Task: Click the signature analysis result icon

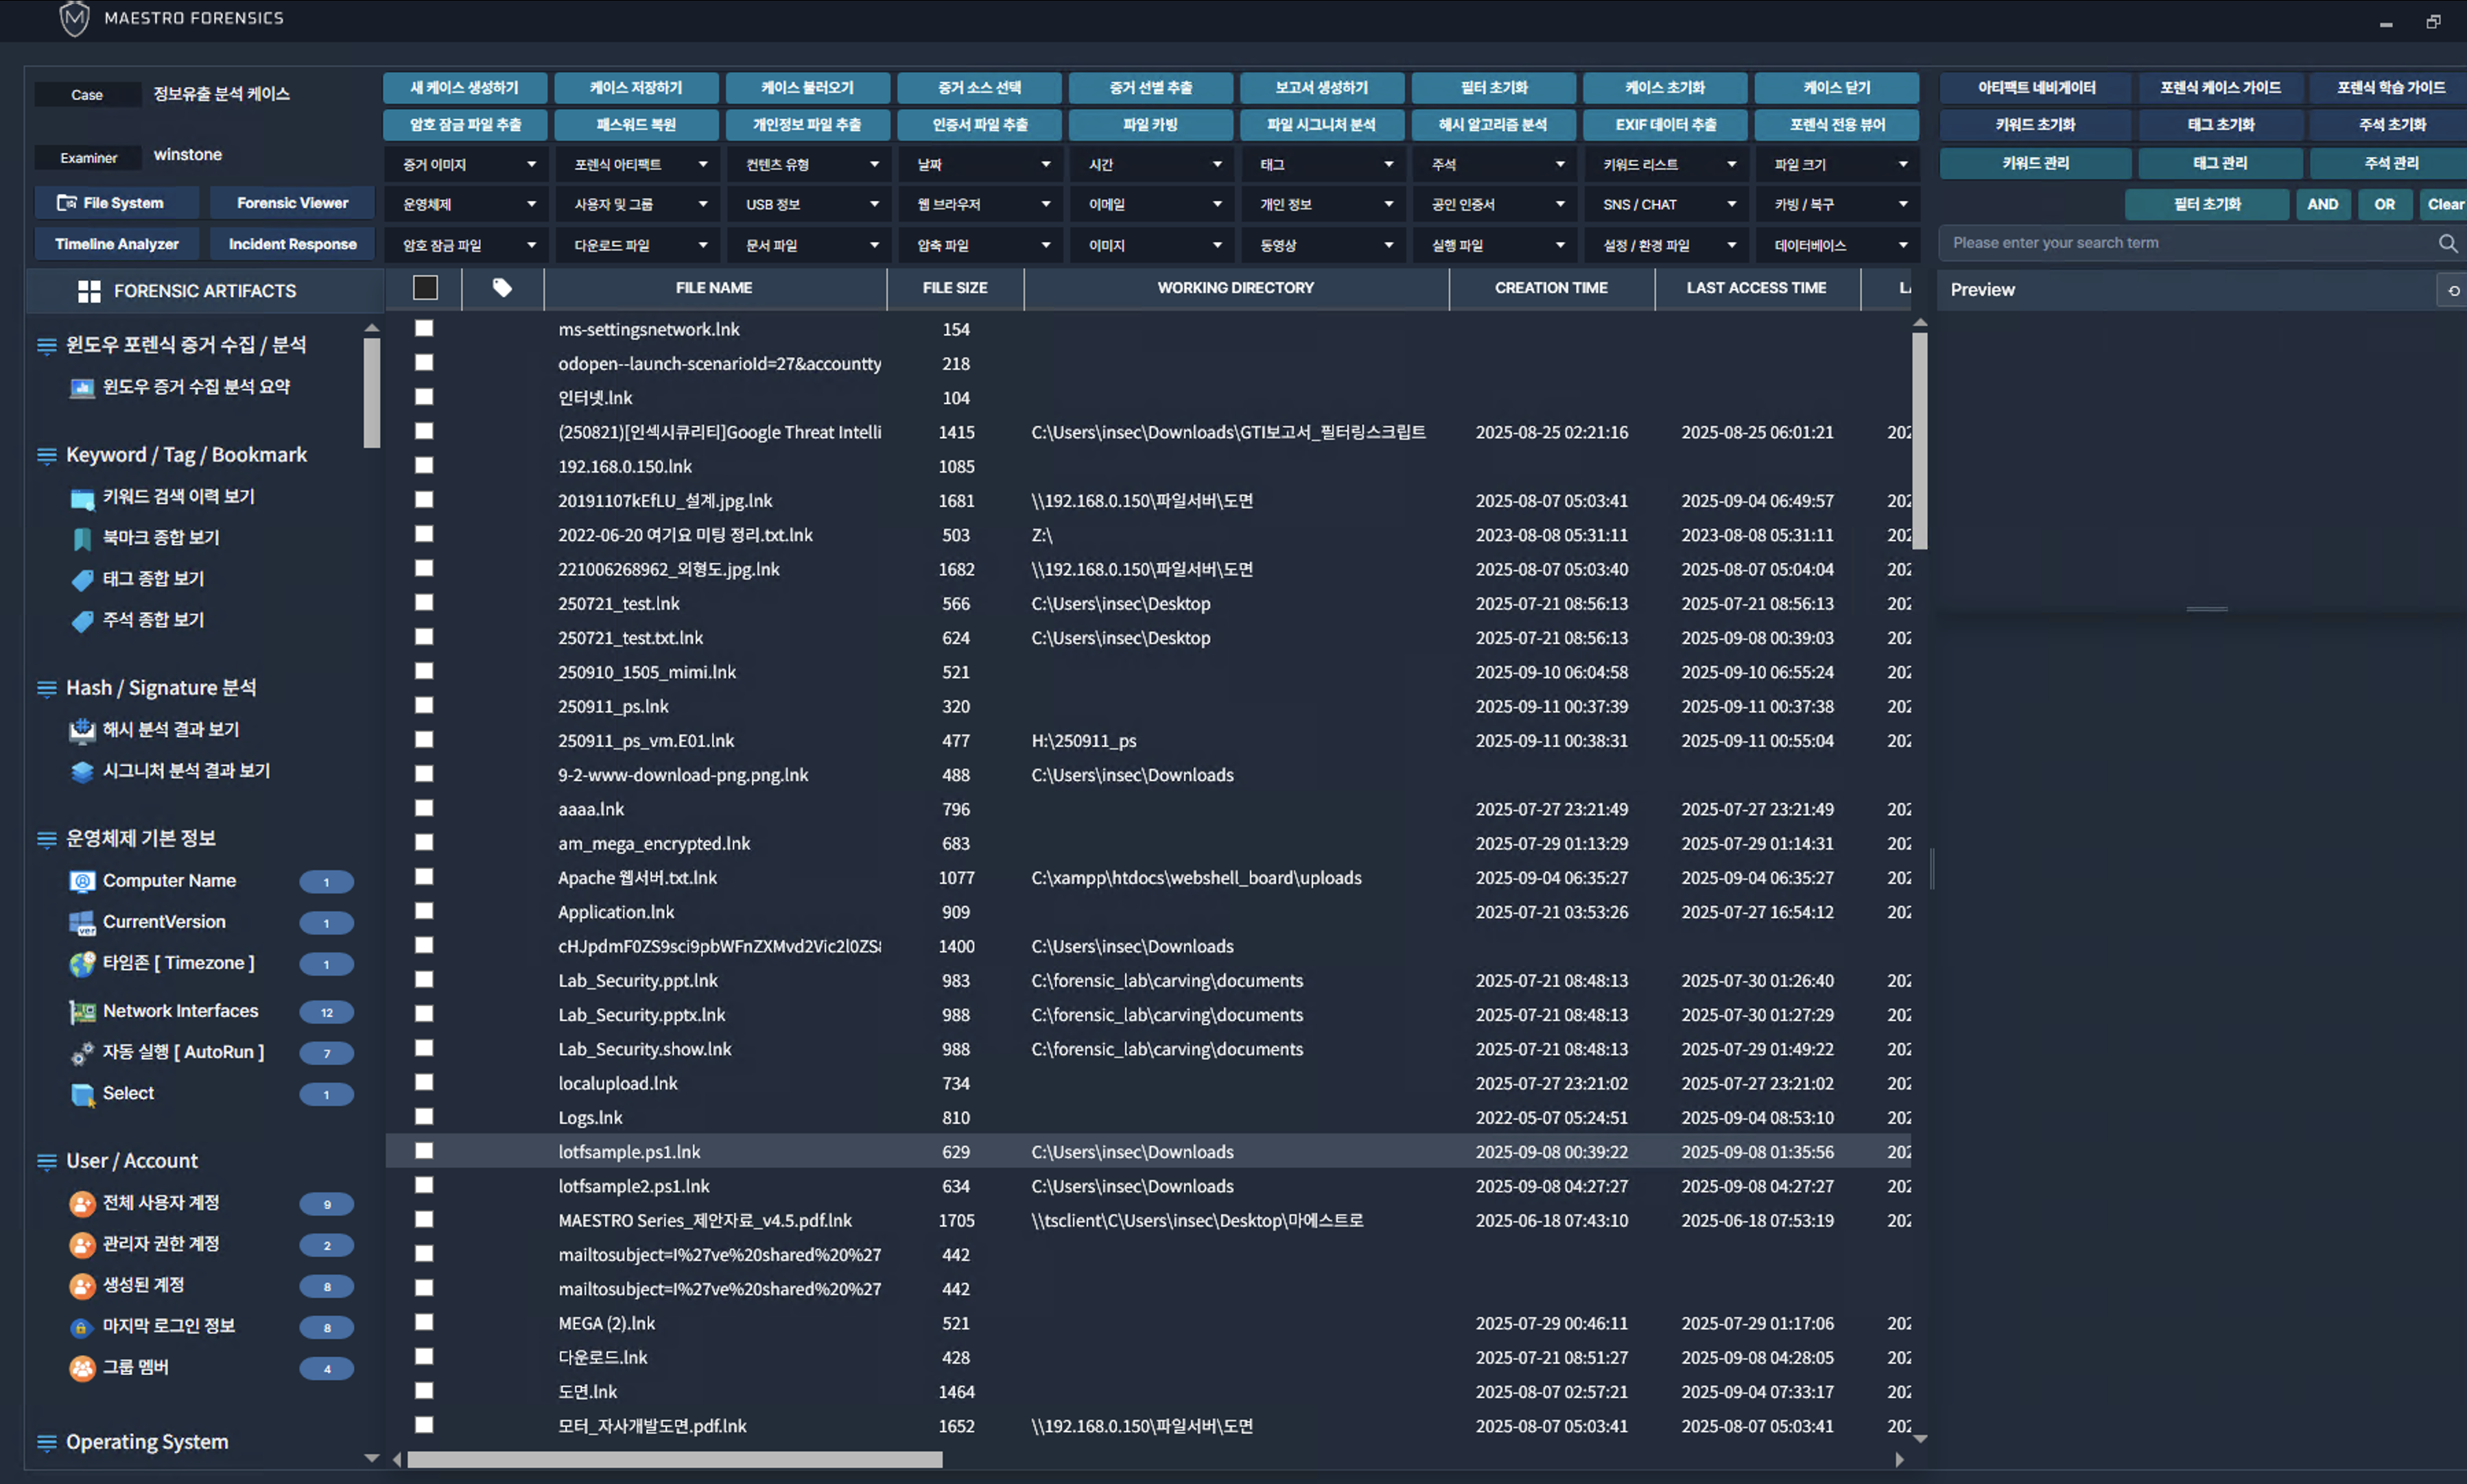Action: click(82, 771)
